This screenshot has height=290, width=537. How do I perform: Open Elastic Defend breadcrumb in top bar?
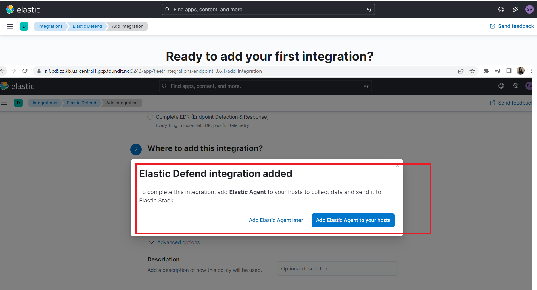87,26
